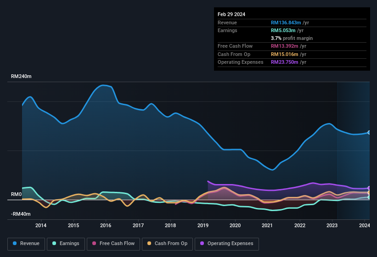Click the Earnings label in tooltip
This screenshot has width=377, height=257.
(x=227, y=30)
